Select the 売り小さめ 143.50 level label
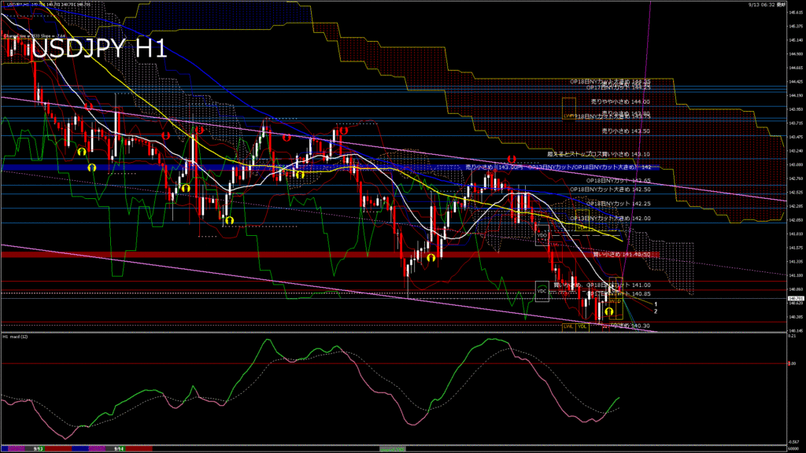The image size is (806, 453). tap(626, 131)
